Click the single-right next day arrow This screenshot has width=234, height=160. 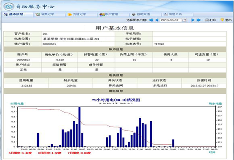[x=193, y=20]
